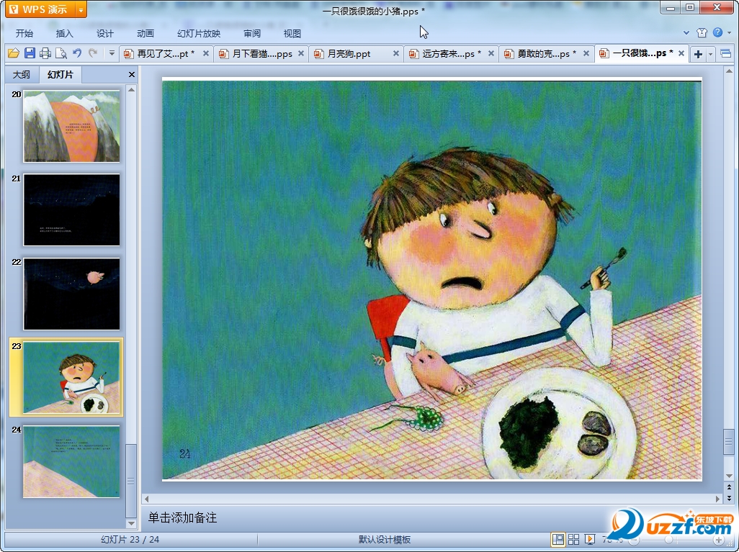Open the 动画 ribbon tab
The width and height of the screenshot is (739, 552).
tap(145, 33)
